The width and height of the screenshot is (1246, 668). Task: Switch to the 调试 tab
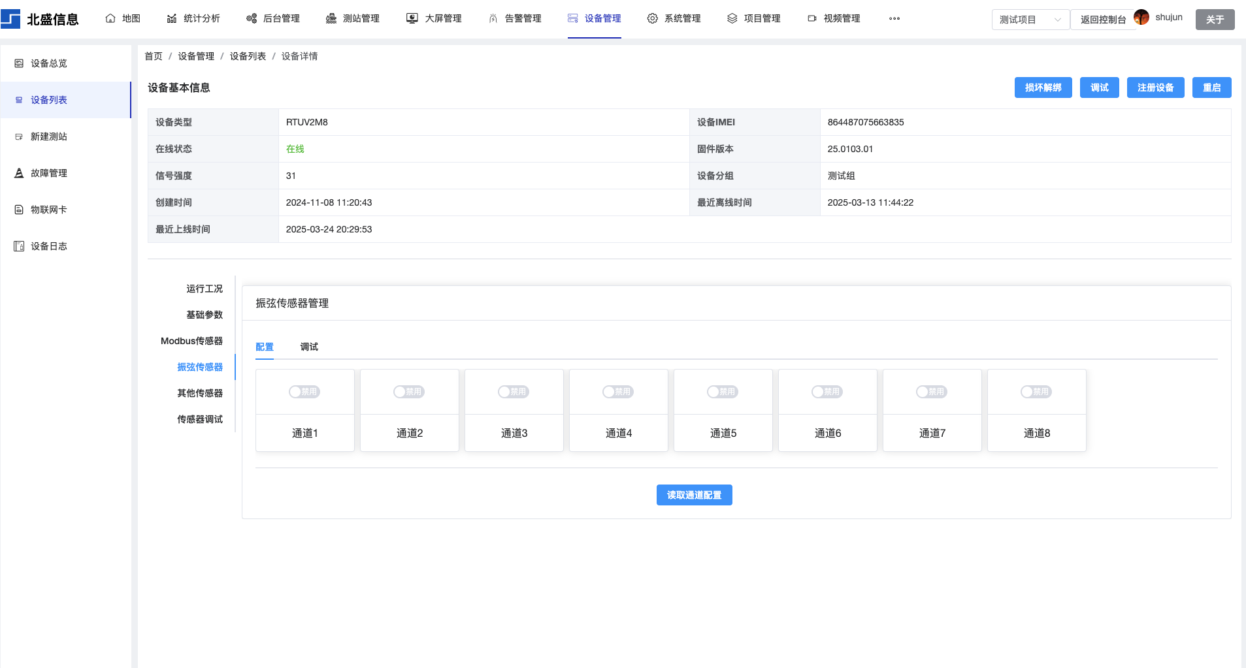[309, 347]
